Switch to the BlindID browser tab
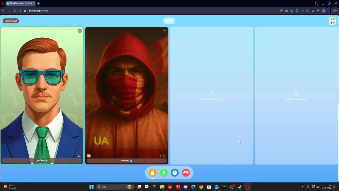 [x=20, y=3]
